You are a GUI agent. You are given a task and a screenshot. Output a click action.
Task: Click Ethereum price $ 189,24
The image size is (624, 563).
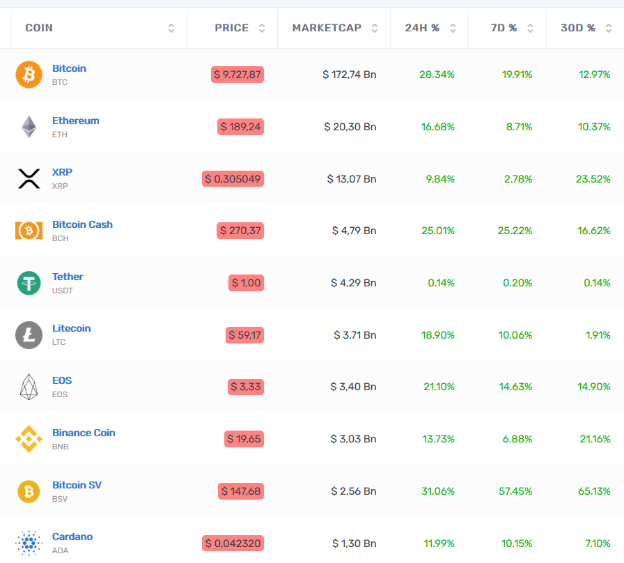pos(240,127)
